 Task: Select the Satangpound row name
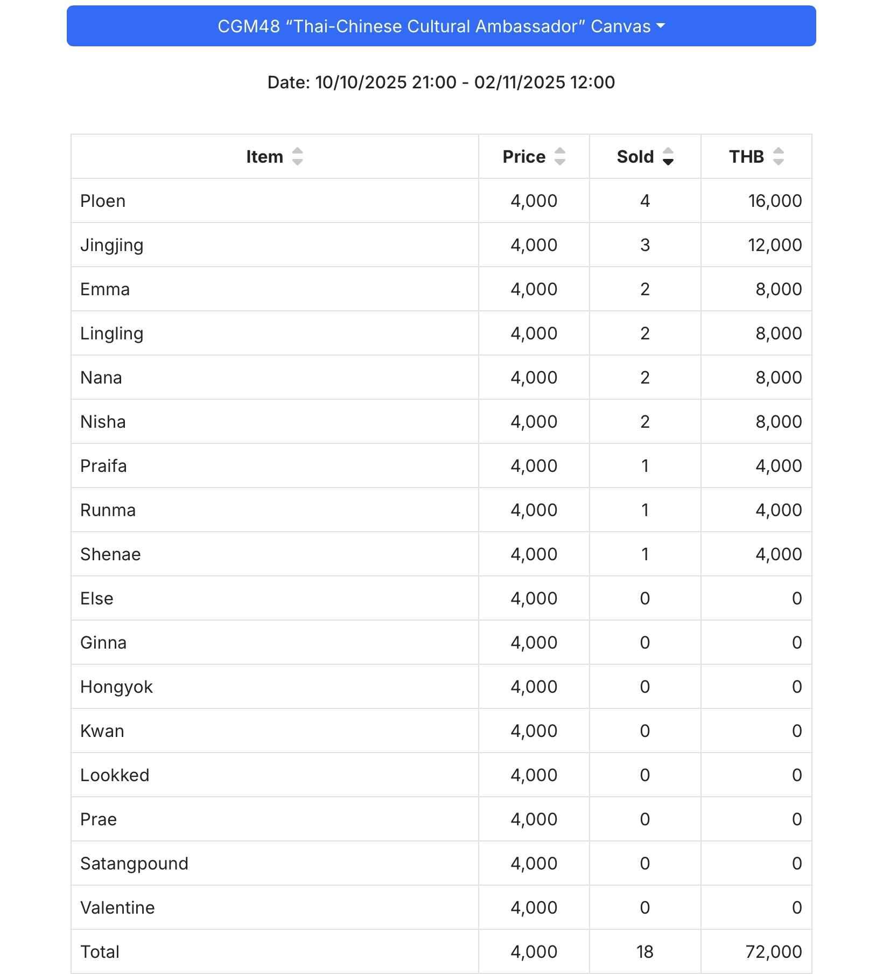click(x=134, y=864)
